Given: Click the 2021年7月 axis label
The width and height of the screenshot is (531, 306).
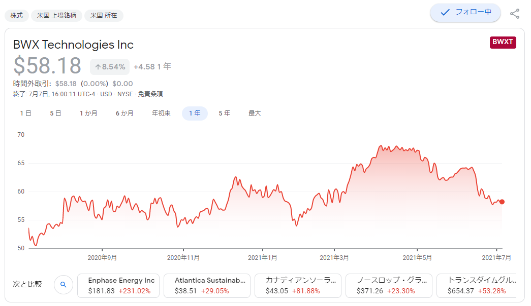Looking at the screenshot, I should click(496, 258).
